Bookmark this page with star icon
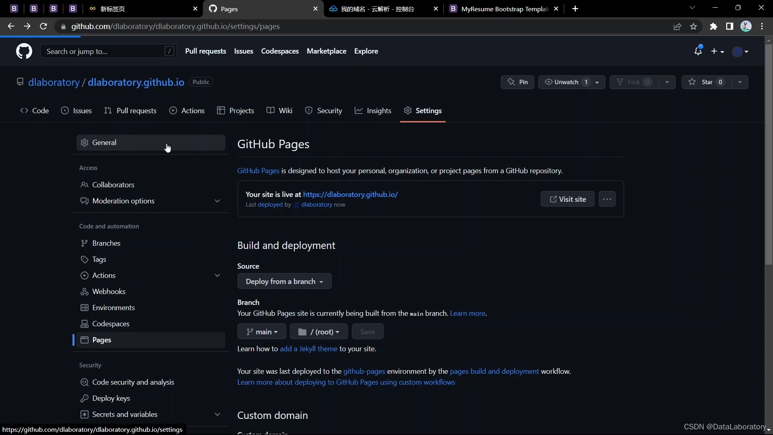773x435 pixels. tap(693, 27)
